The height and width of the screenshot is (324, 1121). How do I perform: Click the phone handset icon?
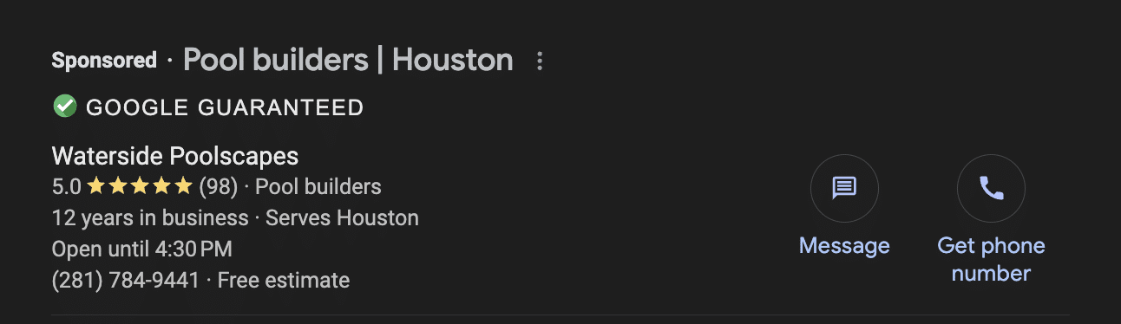[991, 187]
